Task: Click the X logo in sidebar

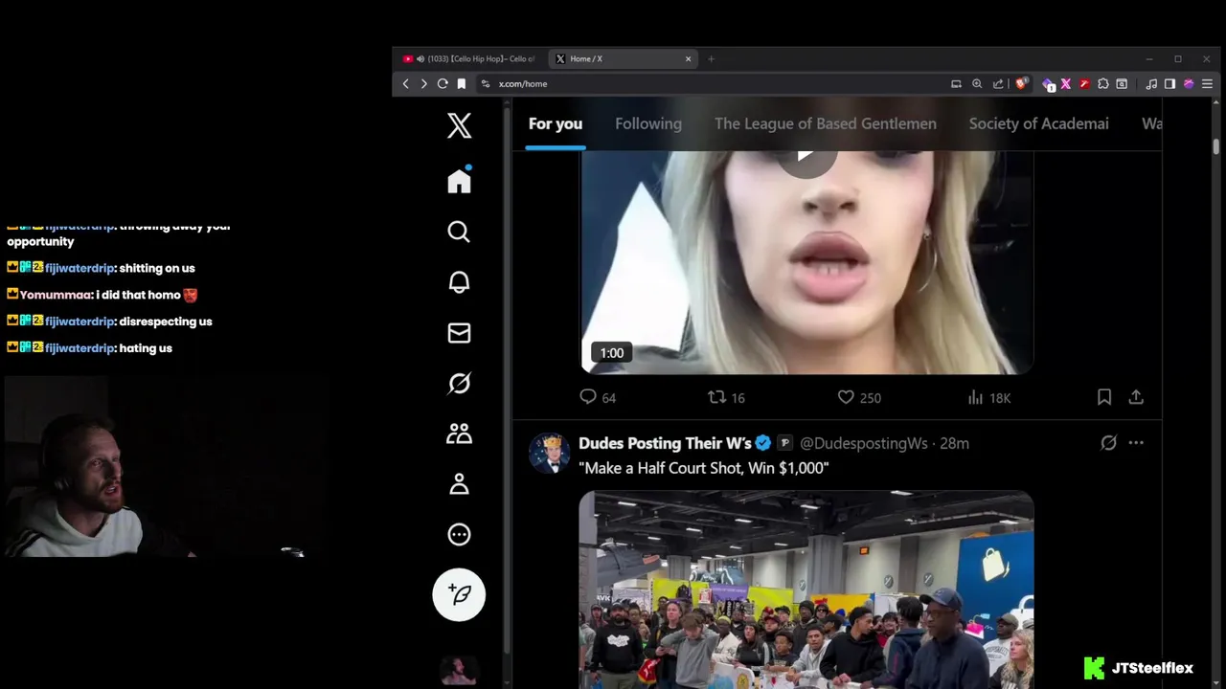Action: pyautogui.click(x=460, y=124)
